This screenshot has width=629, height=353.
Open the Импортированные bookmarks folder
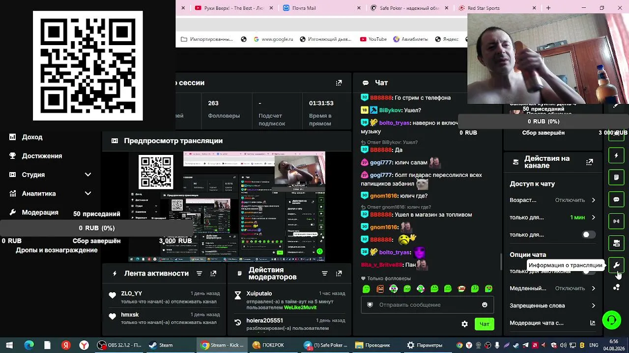click(207, 39)
